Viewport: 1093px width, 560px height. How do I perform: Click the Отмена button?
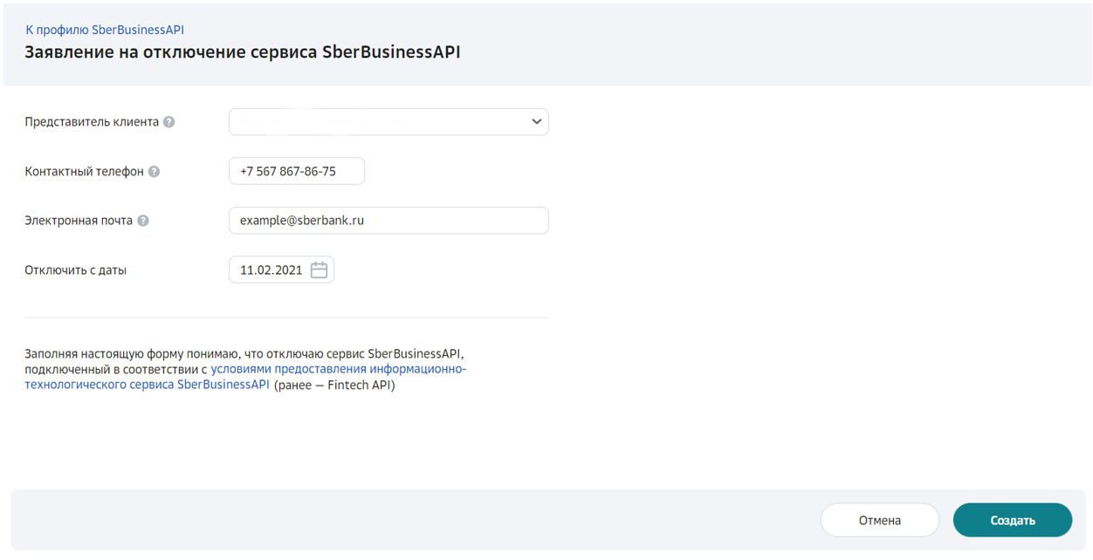point(880,521)
